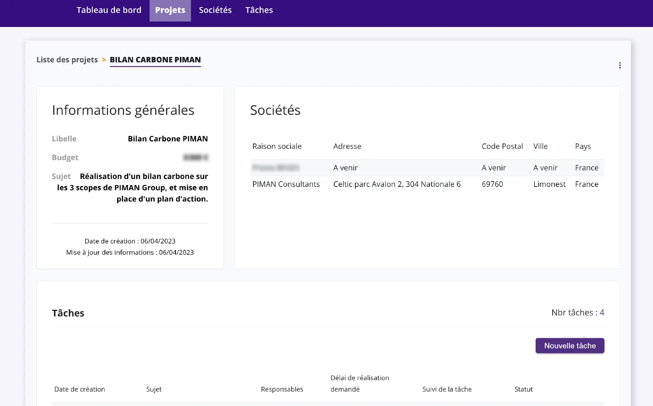Viewport: 653px width, 406px height.
Task: Click the Code Postal column header
Action: 502,146
